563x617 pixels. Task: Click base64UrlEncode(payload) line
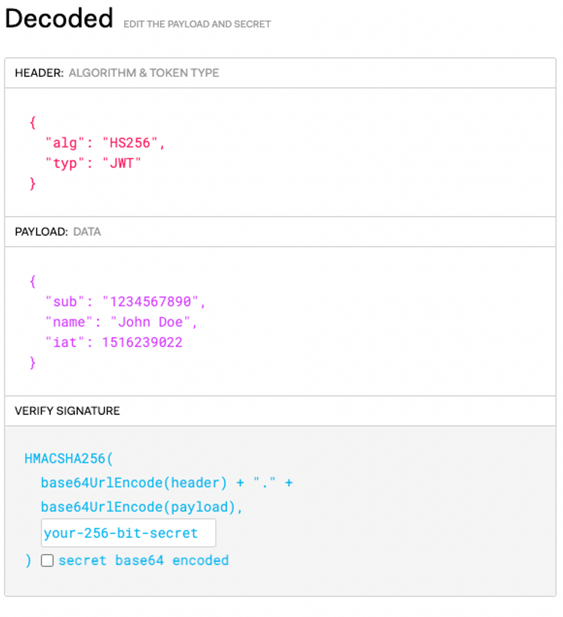coord(142,507)
